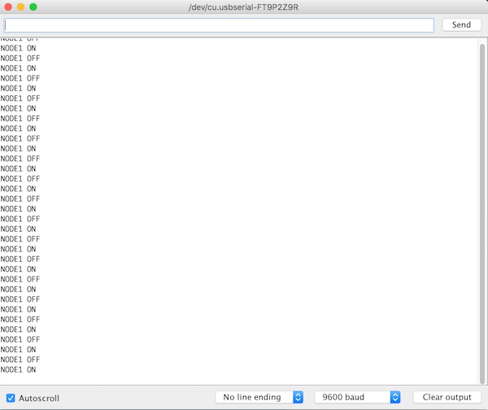Minimize the window with yellow button
Screen dimensions: 488x410
(21, 7)
